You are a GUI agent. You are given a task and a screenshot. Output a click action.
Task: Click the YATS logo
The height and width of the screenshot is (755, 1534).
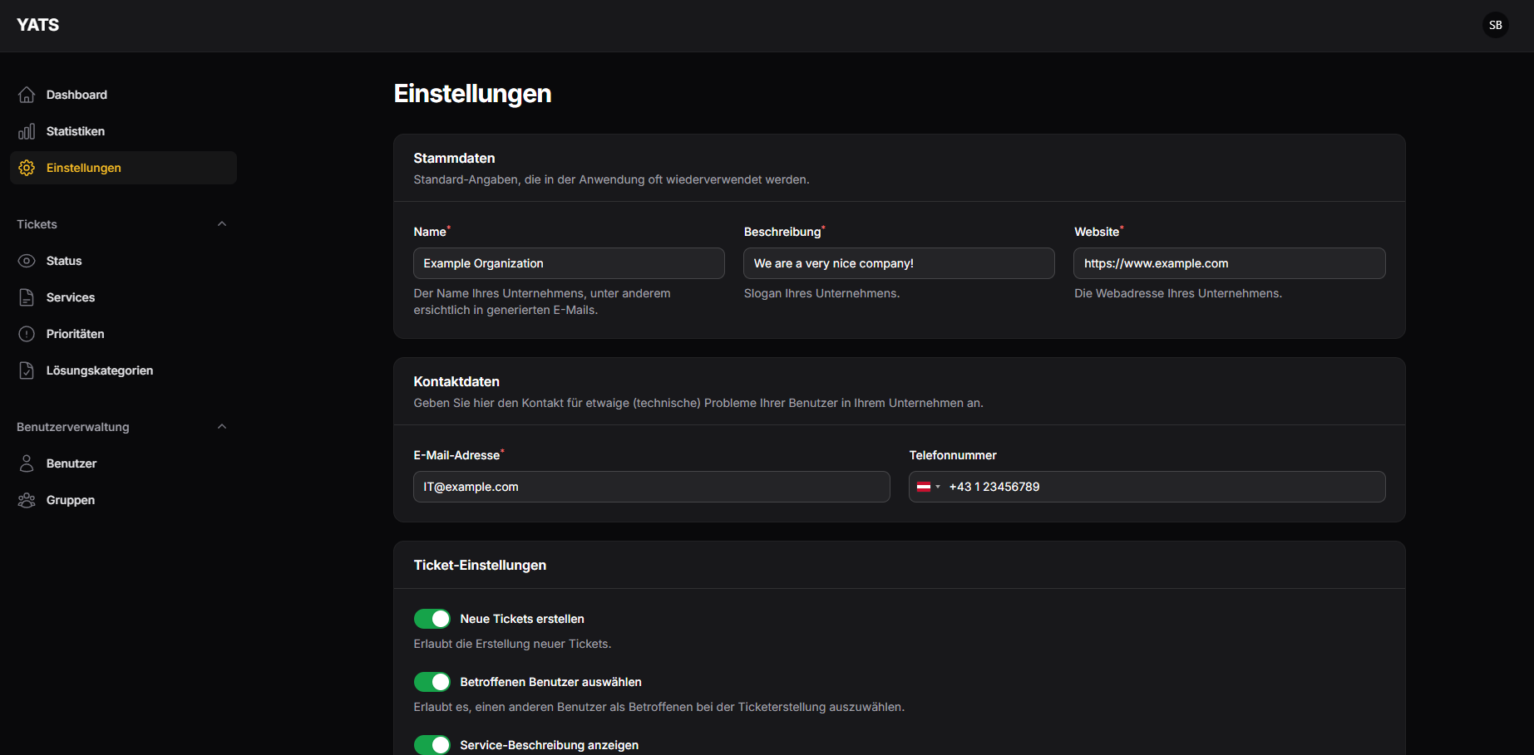click(37, 24)
